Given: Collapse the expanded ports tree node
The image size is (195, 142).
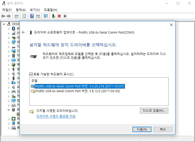Looking at the screenshot, I should 9,110.
